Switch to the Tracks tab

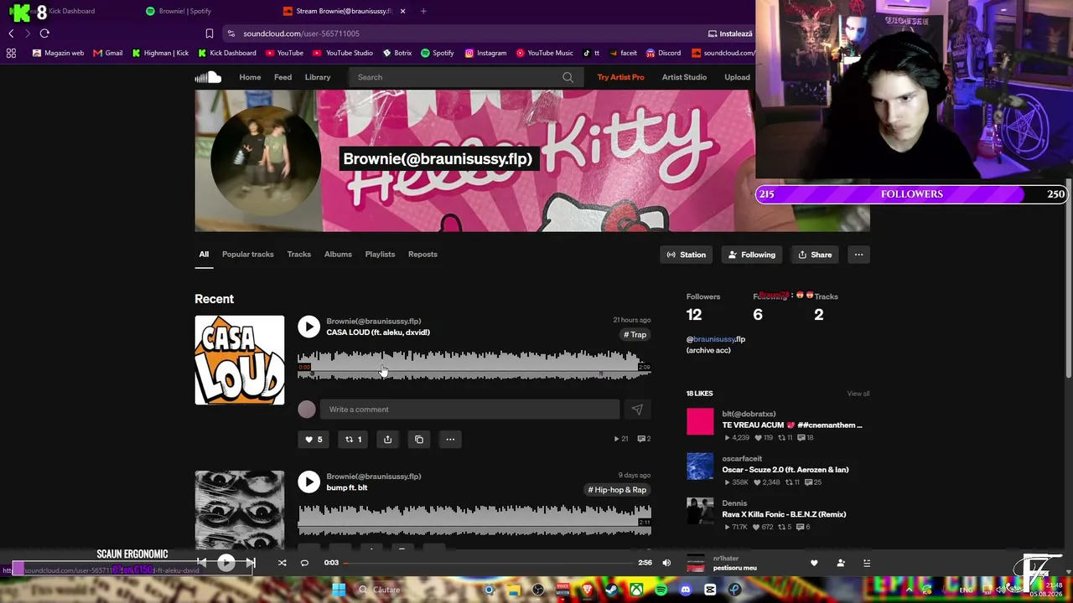[299, 255]
